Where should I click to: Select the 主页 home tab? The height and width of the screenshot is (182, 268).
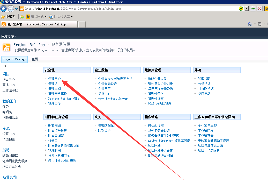pos(35,59)
